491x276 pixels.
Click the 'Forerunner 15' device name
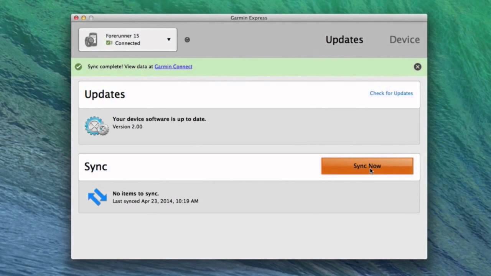(122, 36)
